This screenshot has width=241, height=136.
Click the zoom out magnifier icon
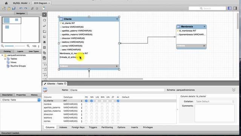tap(2, 46)
